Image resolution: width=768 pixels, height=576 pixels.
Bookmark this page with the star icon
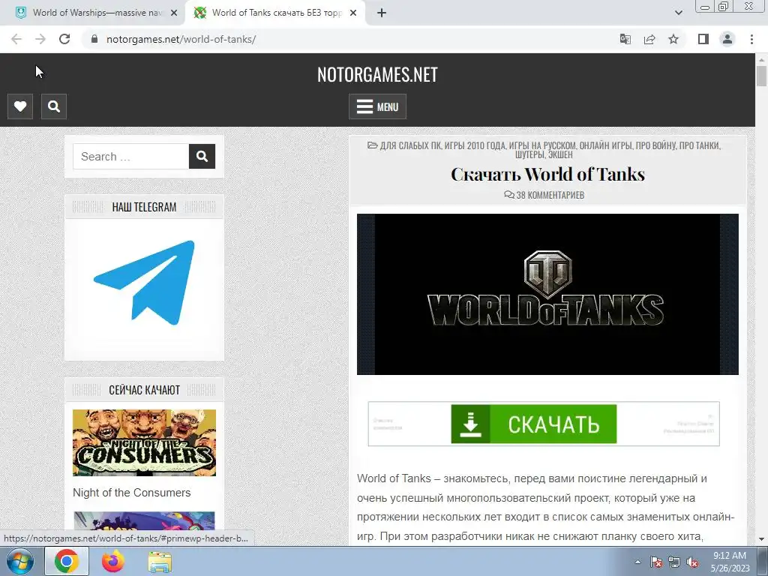pos(673,39)
